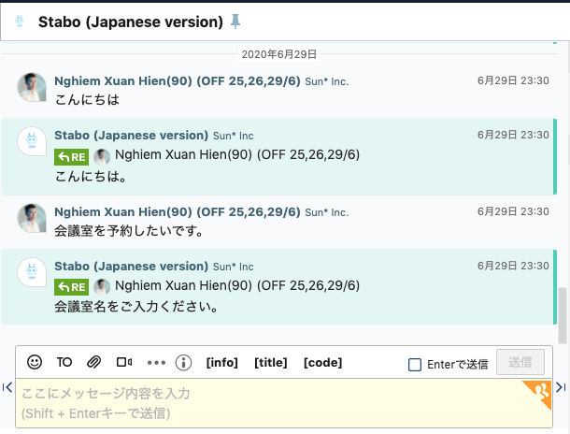Insert the [title] tag
This screenshot has height=434, width=570.
[271, 363]
